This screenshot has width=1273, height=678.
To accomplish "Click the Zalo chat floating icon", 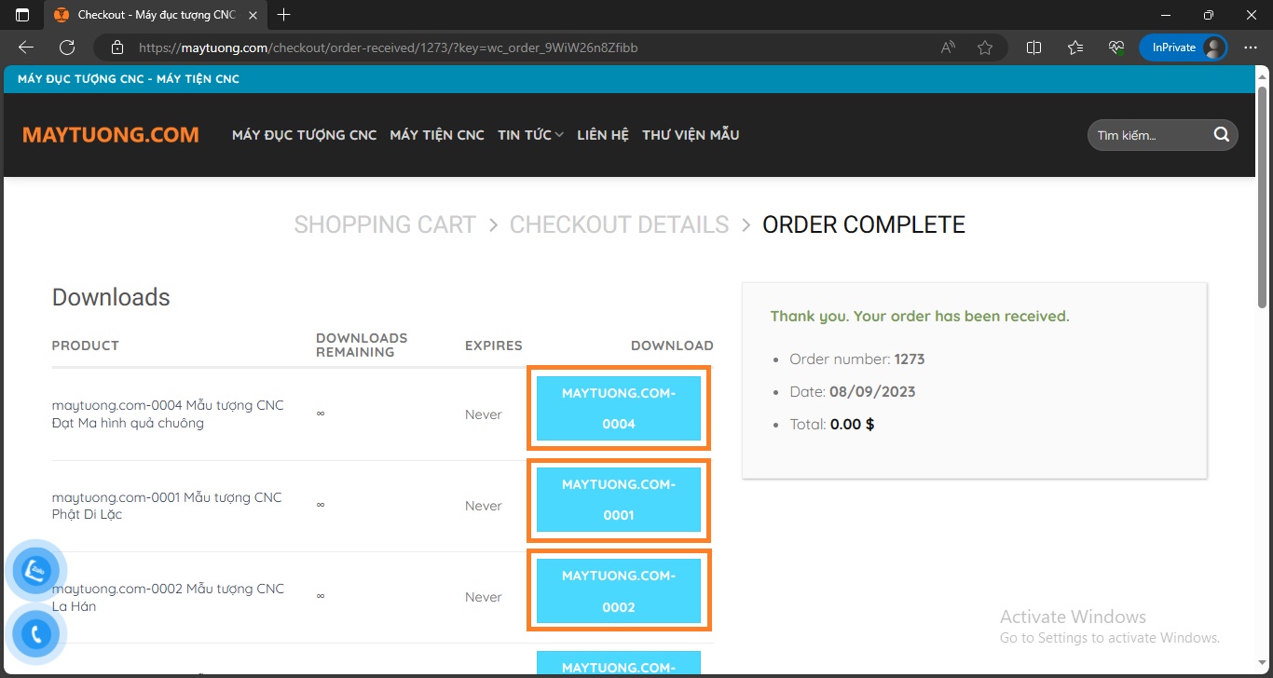I will pyautogui.click(x=35, y=570).
